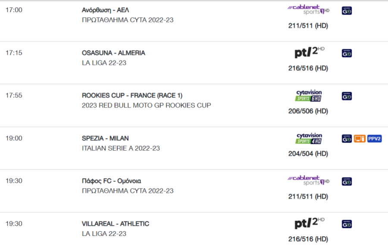The image size is (388, 248).
Task: Open the OSASUNA - ALMERIA event title
Action: pyautogui.click(x=113, y=53)
